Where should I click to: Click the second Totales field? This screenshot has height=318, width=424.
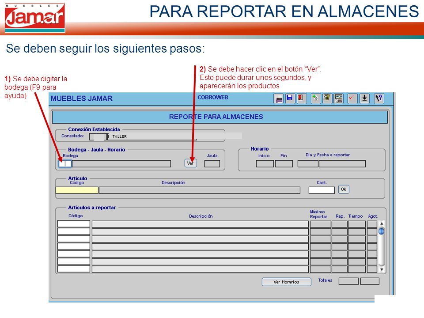[x=370, y=281]
